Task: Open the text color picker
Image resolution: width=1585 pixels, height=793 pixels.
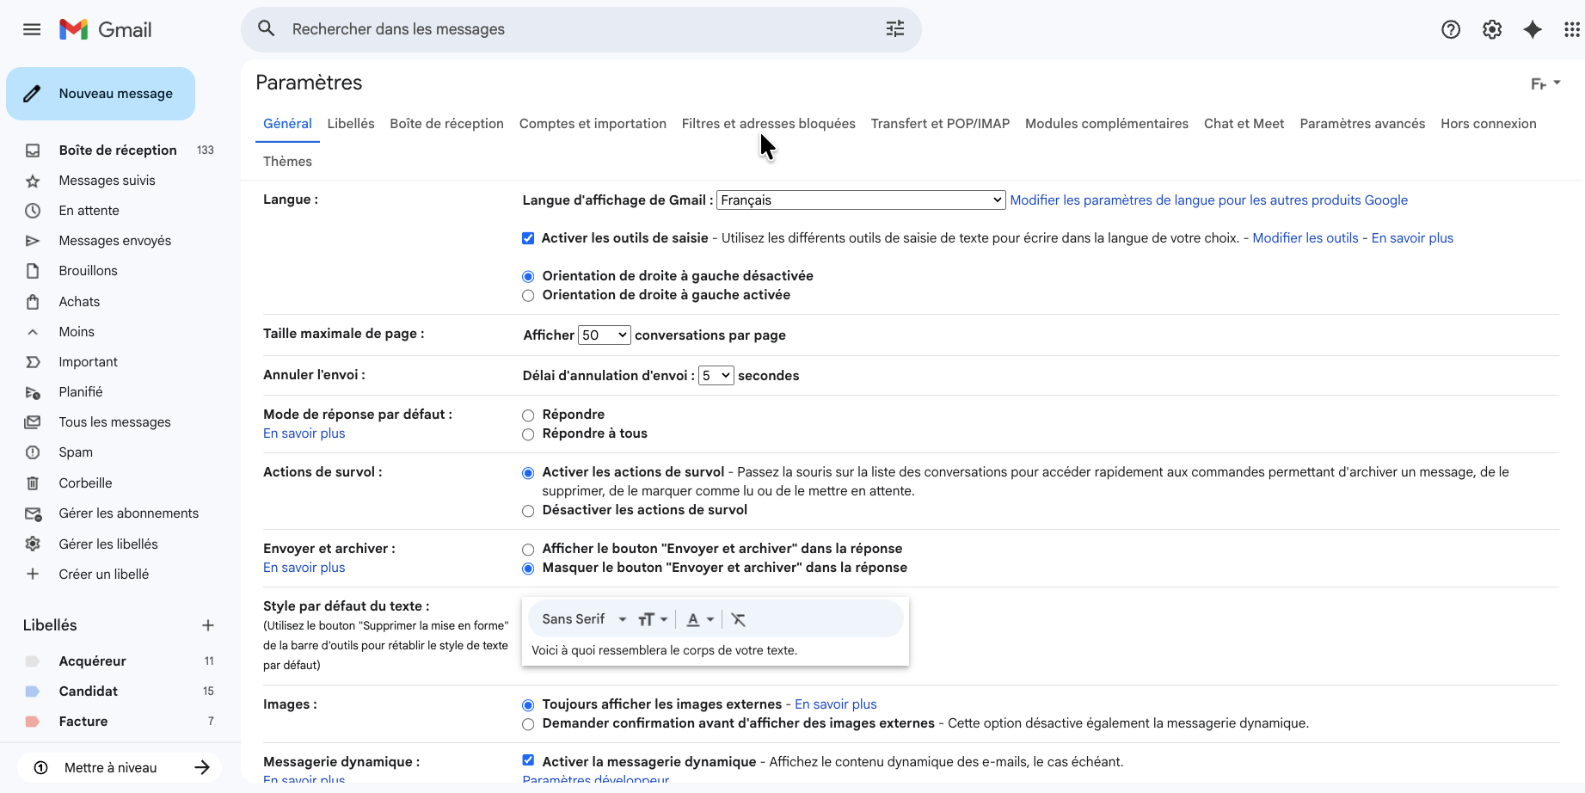Action: click(700, 619)
